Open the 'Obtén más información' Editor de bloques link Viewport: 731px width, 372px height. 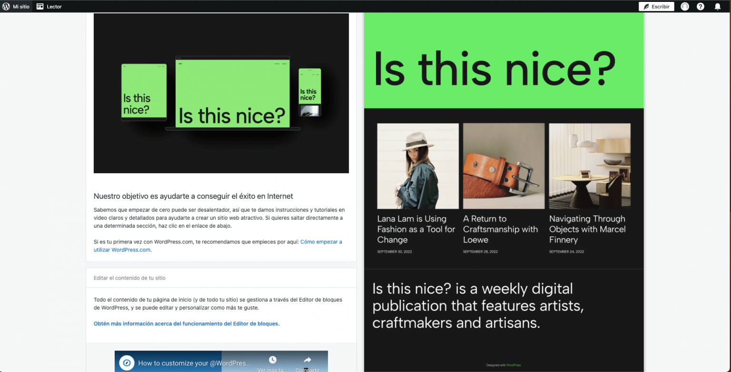tap(187, 323)
